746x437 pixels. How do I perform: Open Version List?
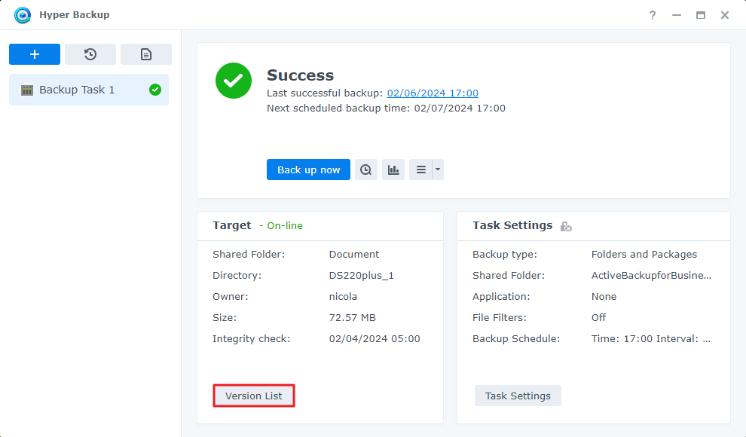click(253, 394)
